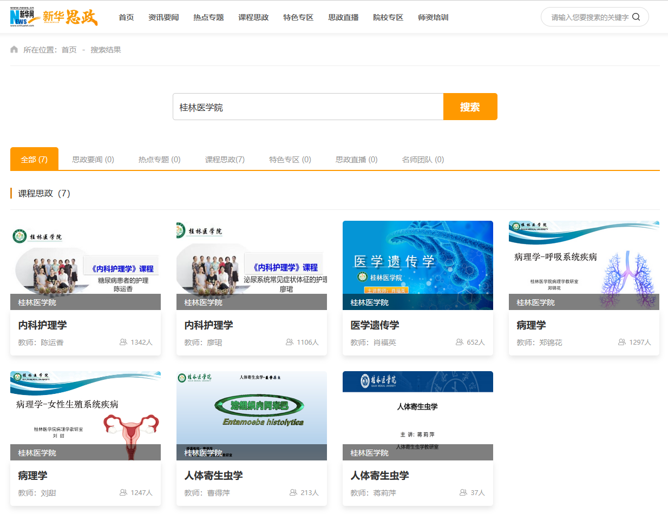Click viewers icon on 医学遗传学 card
The height and width of the screenshot is (514, 668).
[459, 342]
